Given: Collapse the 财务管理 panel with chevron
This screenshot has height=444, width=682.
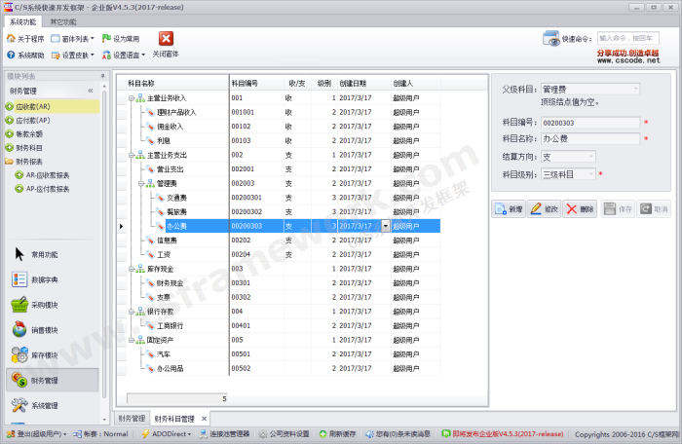Looking at the screenshot, I should (x=91, y=91).
